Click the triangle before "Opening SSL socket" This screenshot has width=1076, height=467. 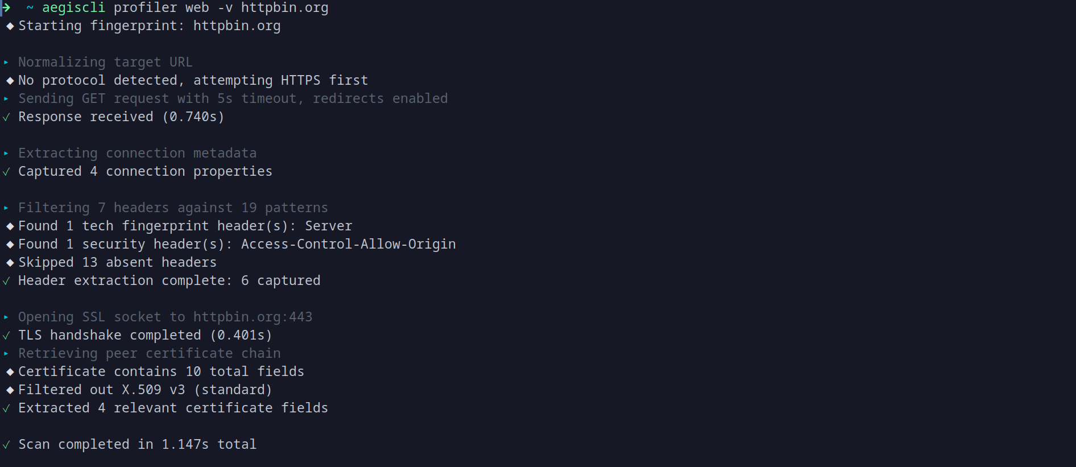(x=6, y=317)
